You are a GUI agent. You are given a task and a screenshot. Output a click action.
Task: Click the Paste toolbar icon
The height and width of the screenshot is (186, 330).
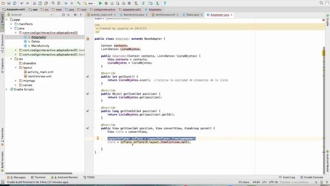point(46,3)
